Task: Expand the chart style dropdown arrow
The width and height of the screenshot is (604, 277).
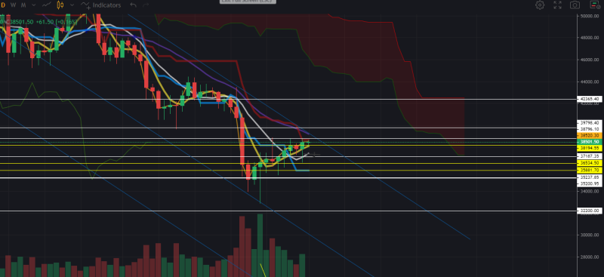Action: click(x=72, y=5)
